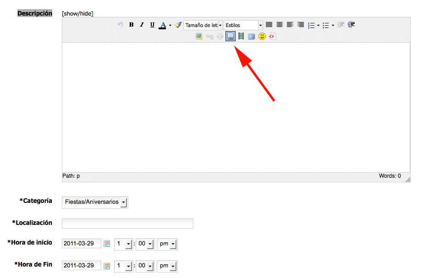Apply the text color (A) button
Screen dimensions: 429x278
click(x=163, y=25)
